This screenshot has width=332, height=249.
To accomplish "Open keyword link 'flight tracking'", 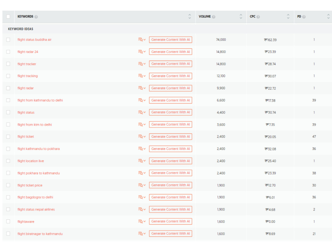I will pos(28,76).
